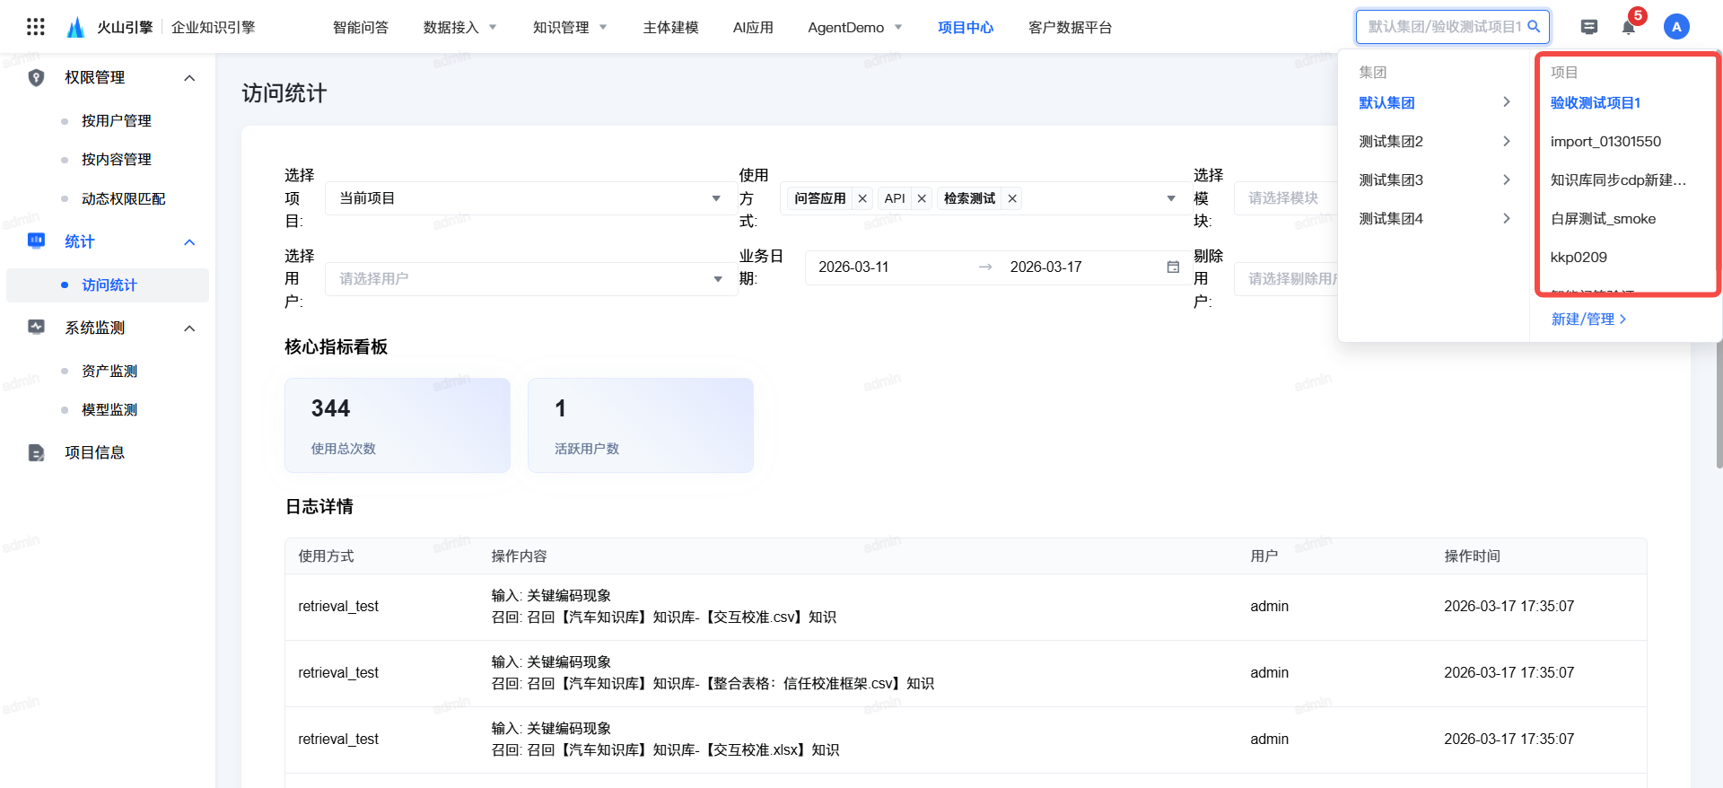Click the search magnifier in project selector
1723x788 pixels.
click(x=1534, y=27)
